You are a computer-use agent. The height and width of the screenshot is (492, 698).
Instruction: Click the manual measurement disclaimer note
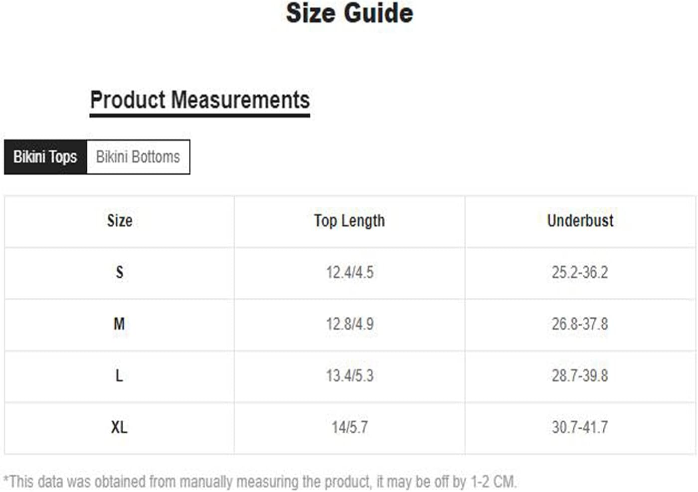pos(260,482)
